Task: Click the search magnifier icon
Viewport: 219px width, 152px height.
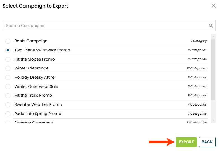Action: pyautogui.click(x=211, y=26)
